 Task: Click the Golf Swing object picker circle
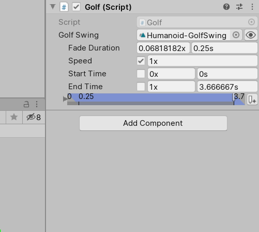click(x=236, y=35)
